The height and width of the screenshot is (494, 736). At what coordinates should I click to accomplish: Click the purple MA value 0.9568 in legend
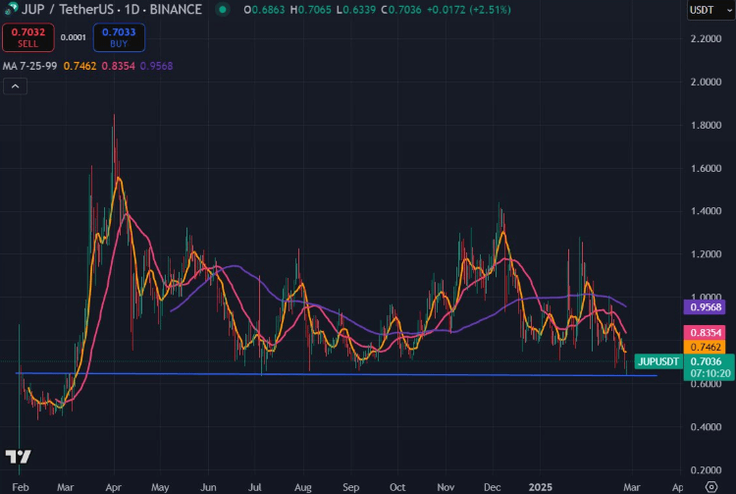click(x=156, y=66)
